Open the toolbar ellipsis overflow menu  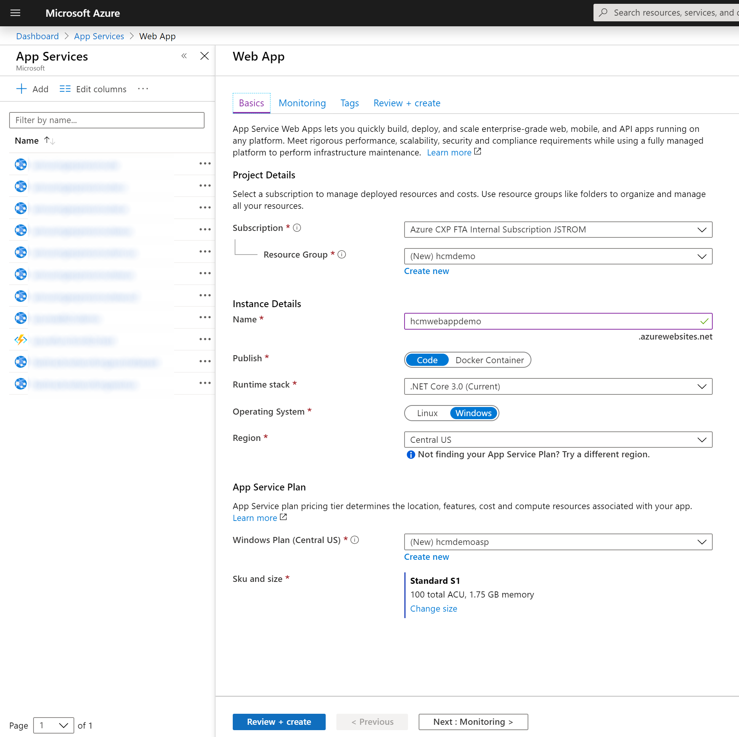coord(142,88)
